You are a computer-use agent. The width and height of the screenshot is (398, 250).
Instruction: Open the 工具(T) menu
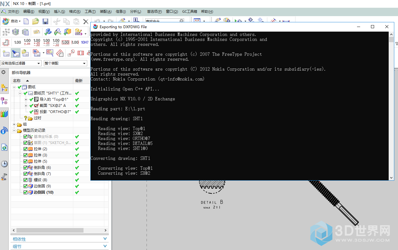pyautogui.click(x=90, y=11)
